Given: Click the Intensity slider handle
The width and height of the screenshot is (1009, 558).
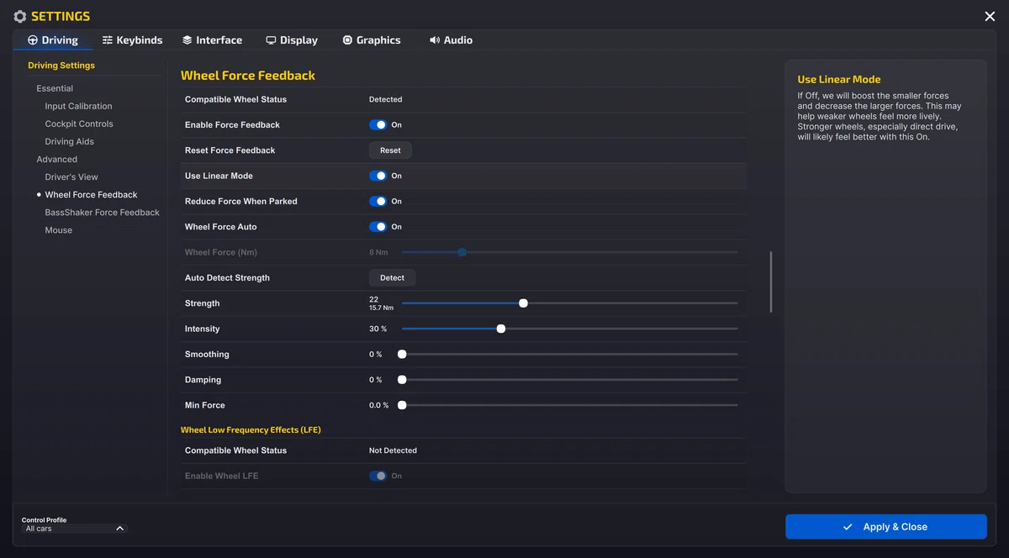Looking at the screenshot, I should pyautogui.click(x=501, y=329).
